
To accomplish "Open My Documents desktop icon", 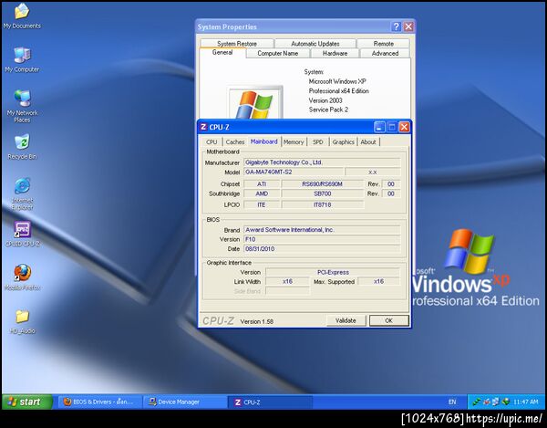I will click(22, 16).
